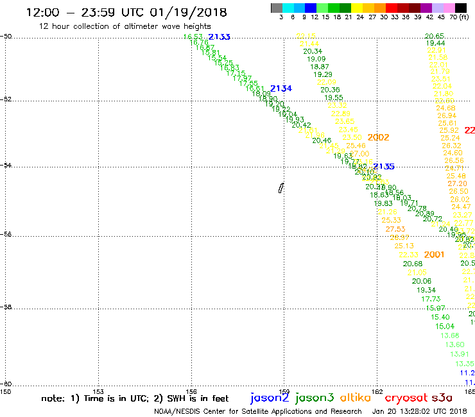Click the wave height value 26.94
This screenshot has width=475, height=417.
tap(447, 115)
